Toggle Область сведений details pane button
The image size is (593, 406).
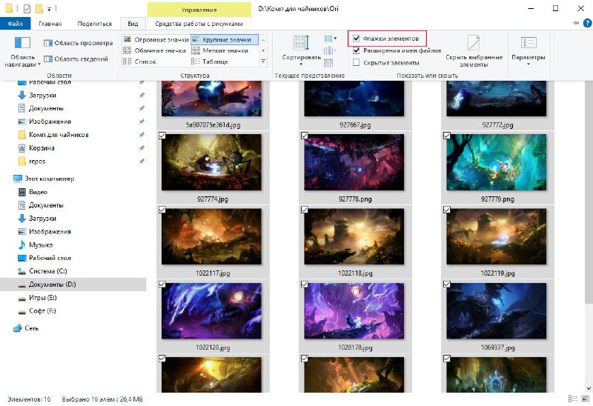[76, 59]
